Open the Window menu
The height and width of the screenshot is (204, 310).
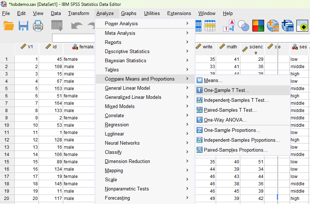click(x=207, y=14)
